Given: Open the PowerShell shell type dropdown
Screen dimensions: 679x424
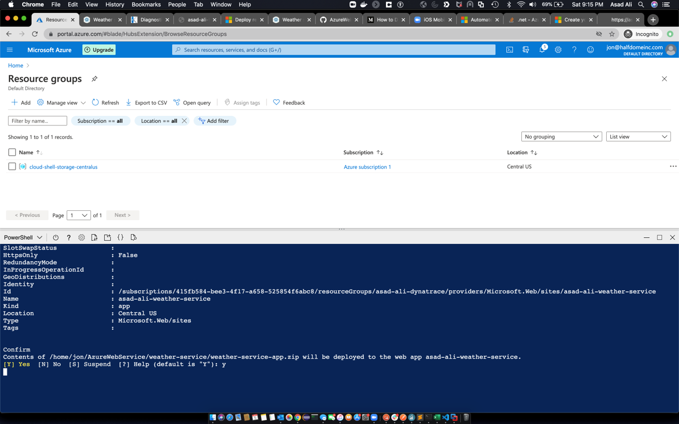Looking at the screenshot, I should pos(23,237).
